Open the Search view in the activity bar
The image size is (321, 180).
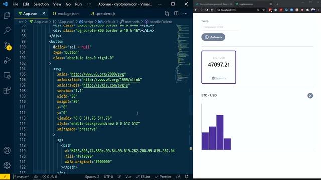tap(7, 30)
